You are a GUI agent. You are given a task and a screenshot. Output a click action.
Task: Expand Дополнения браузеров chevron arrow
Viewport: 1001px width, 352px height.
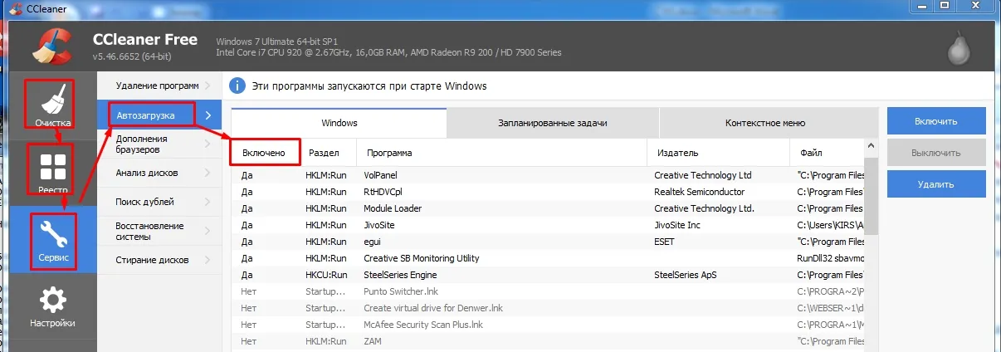click(x=208, y=144)
